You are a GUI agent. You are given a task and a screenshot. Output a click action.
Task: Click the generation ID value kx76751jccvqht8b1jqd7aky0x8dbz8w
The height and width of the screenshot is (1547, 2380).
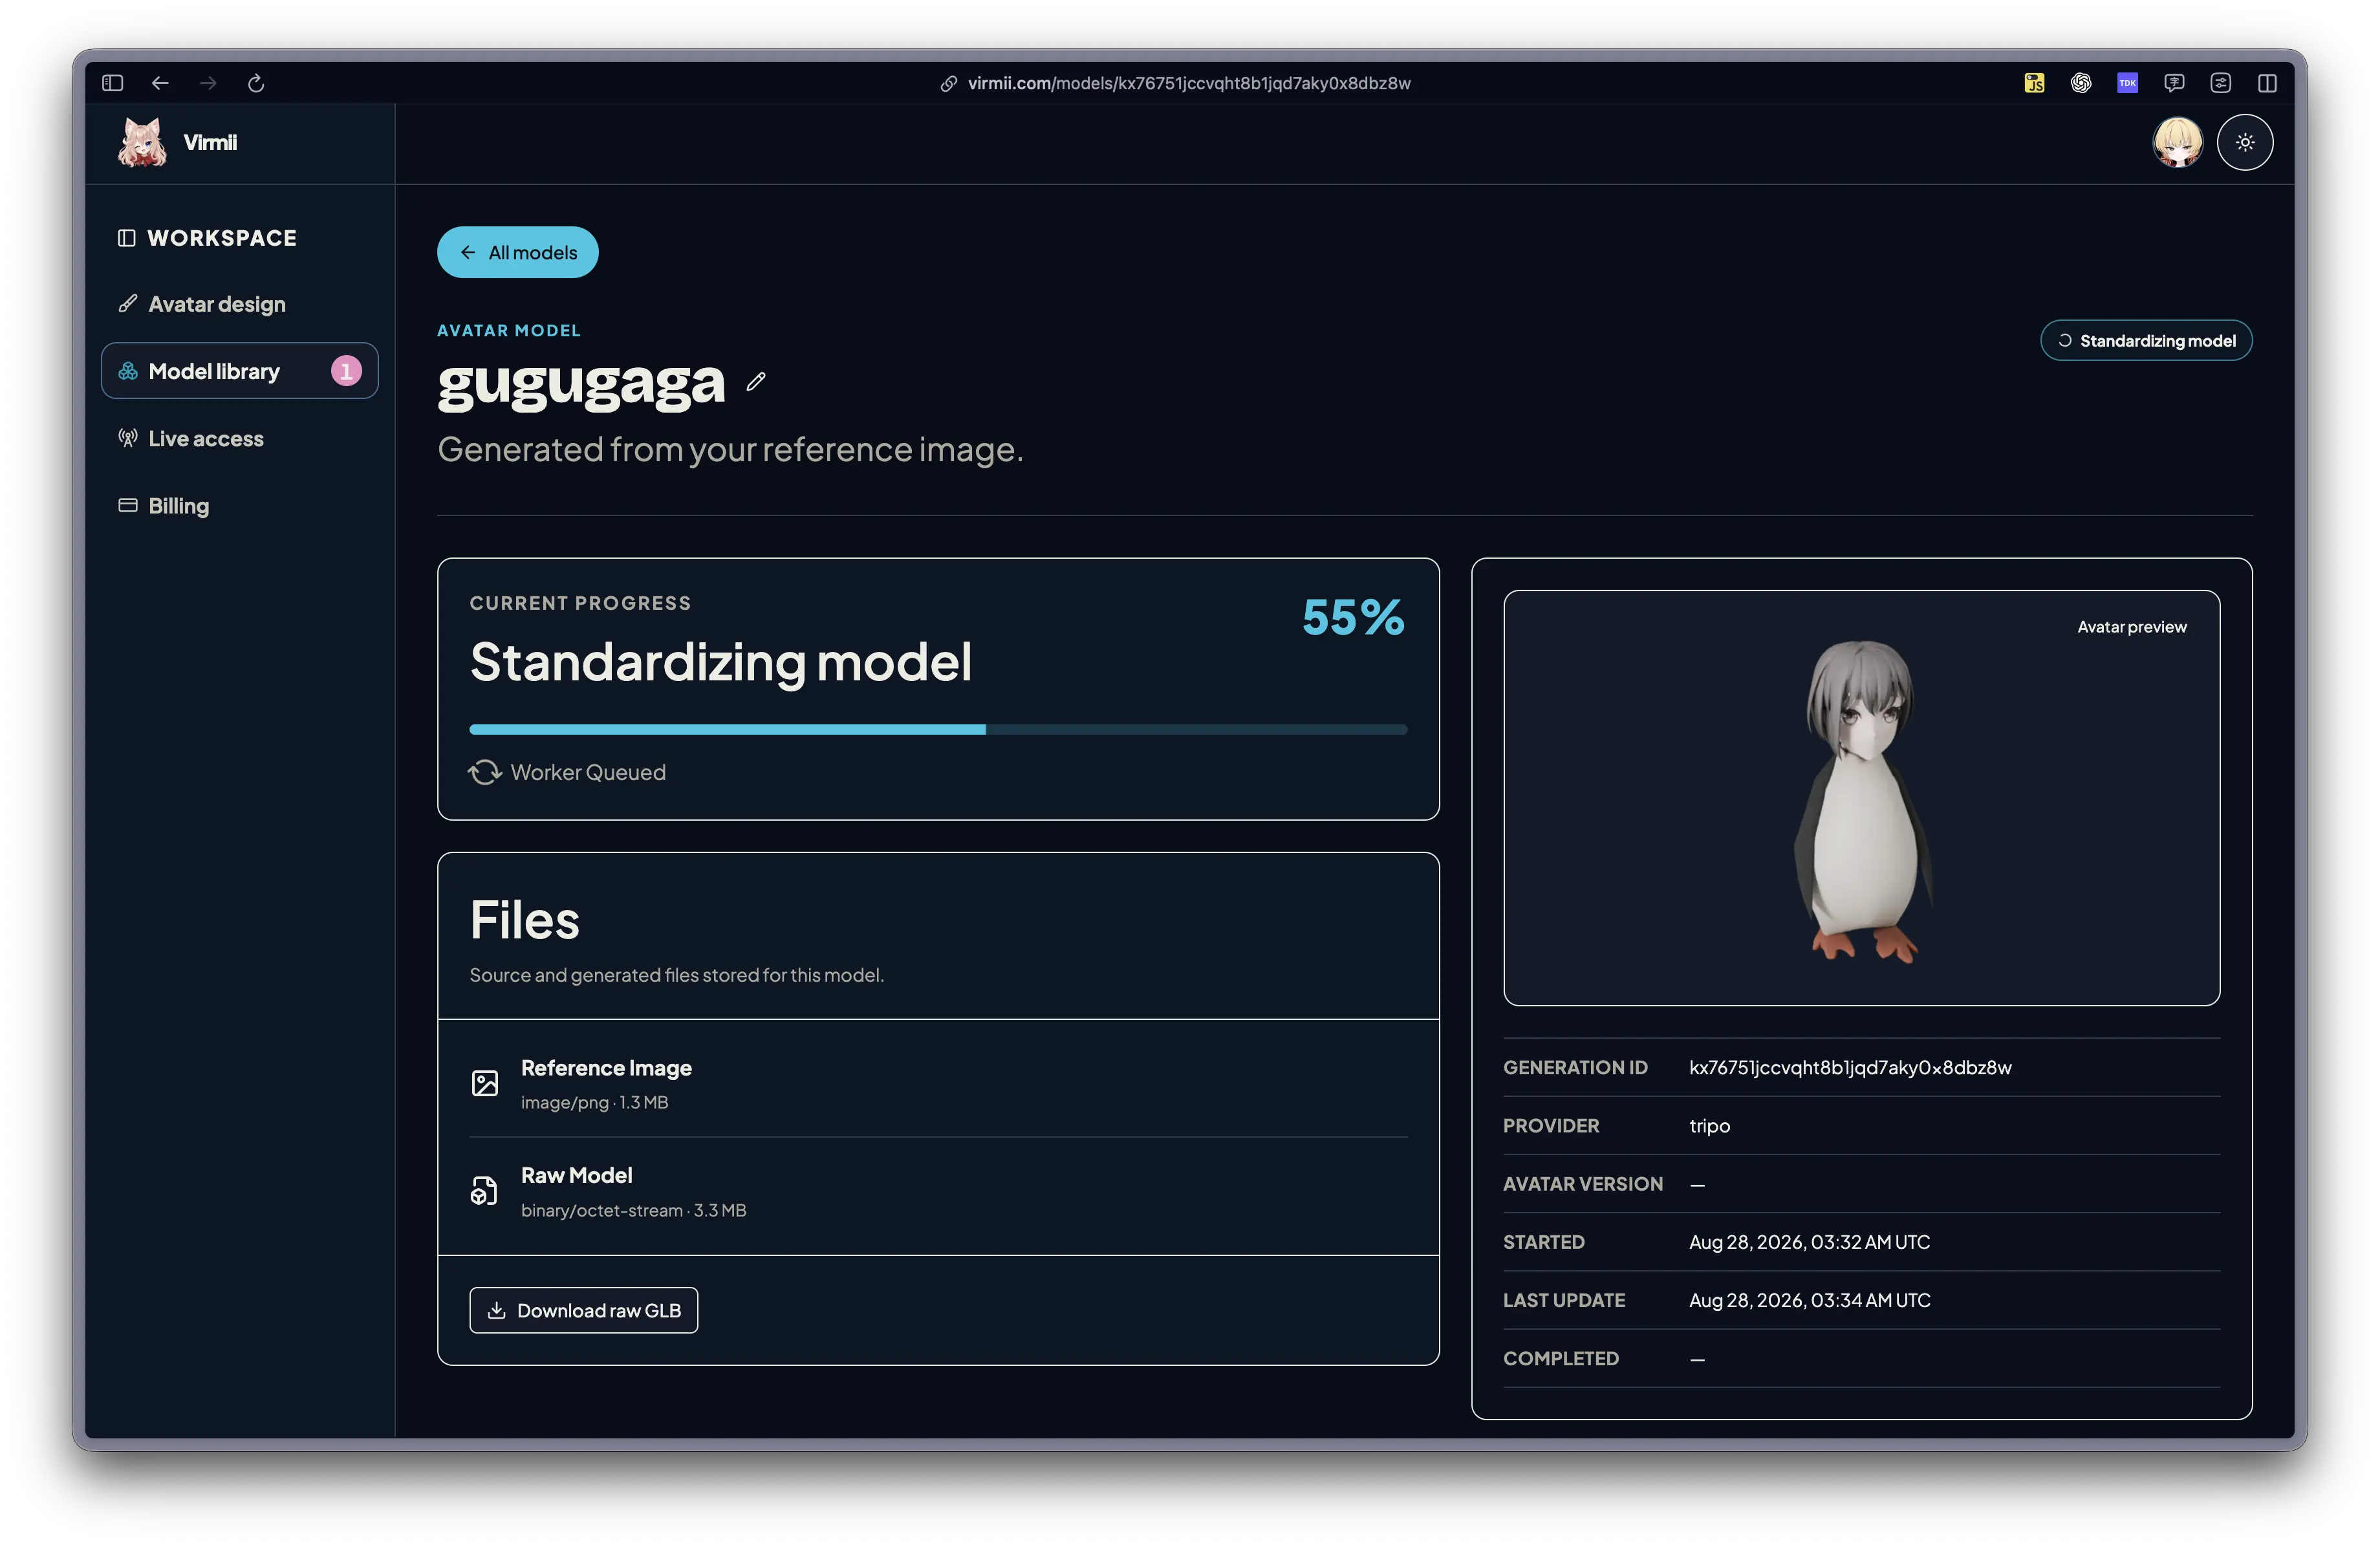(x=1850, y=1067)
